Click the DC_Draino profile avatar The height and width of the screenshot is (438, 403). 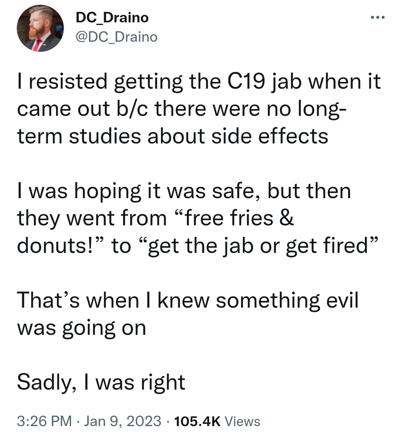[40, 28]
